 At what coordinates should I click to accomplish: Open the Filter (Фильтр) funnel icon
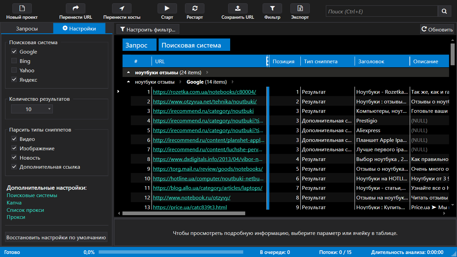coord(272,8)
